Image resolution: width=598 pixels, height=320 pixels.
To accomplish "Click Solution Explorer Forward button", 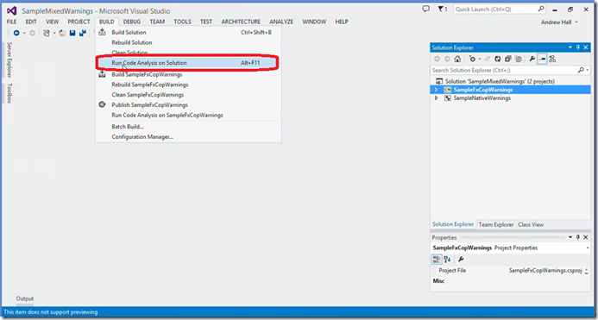I will click(447, 60).
